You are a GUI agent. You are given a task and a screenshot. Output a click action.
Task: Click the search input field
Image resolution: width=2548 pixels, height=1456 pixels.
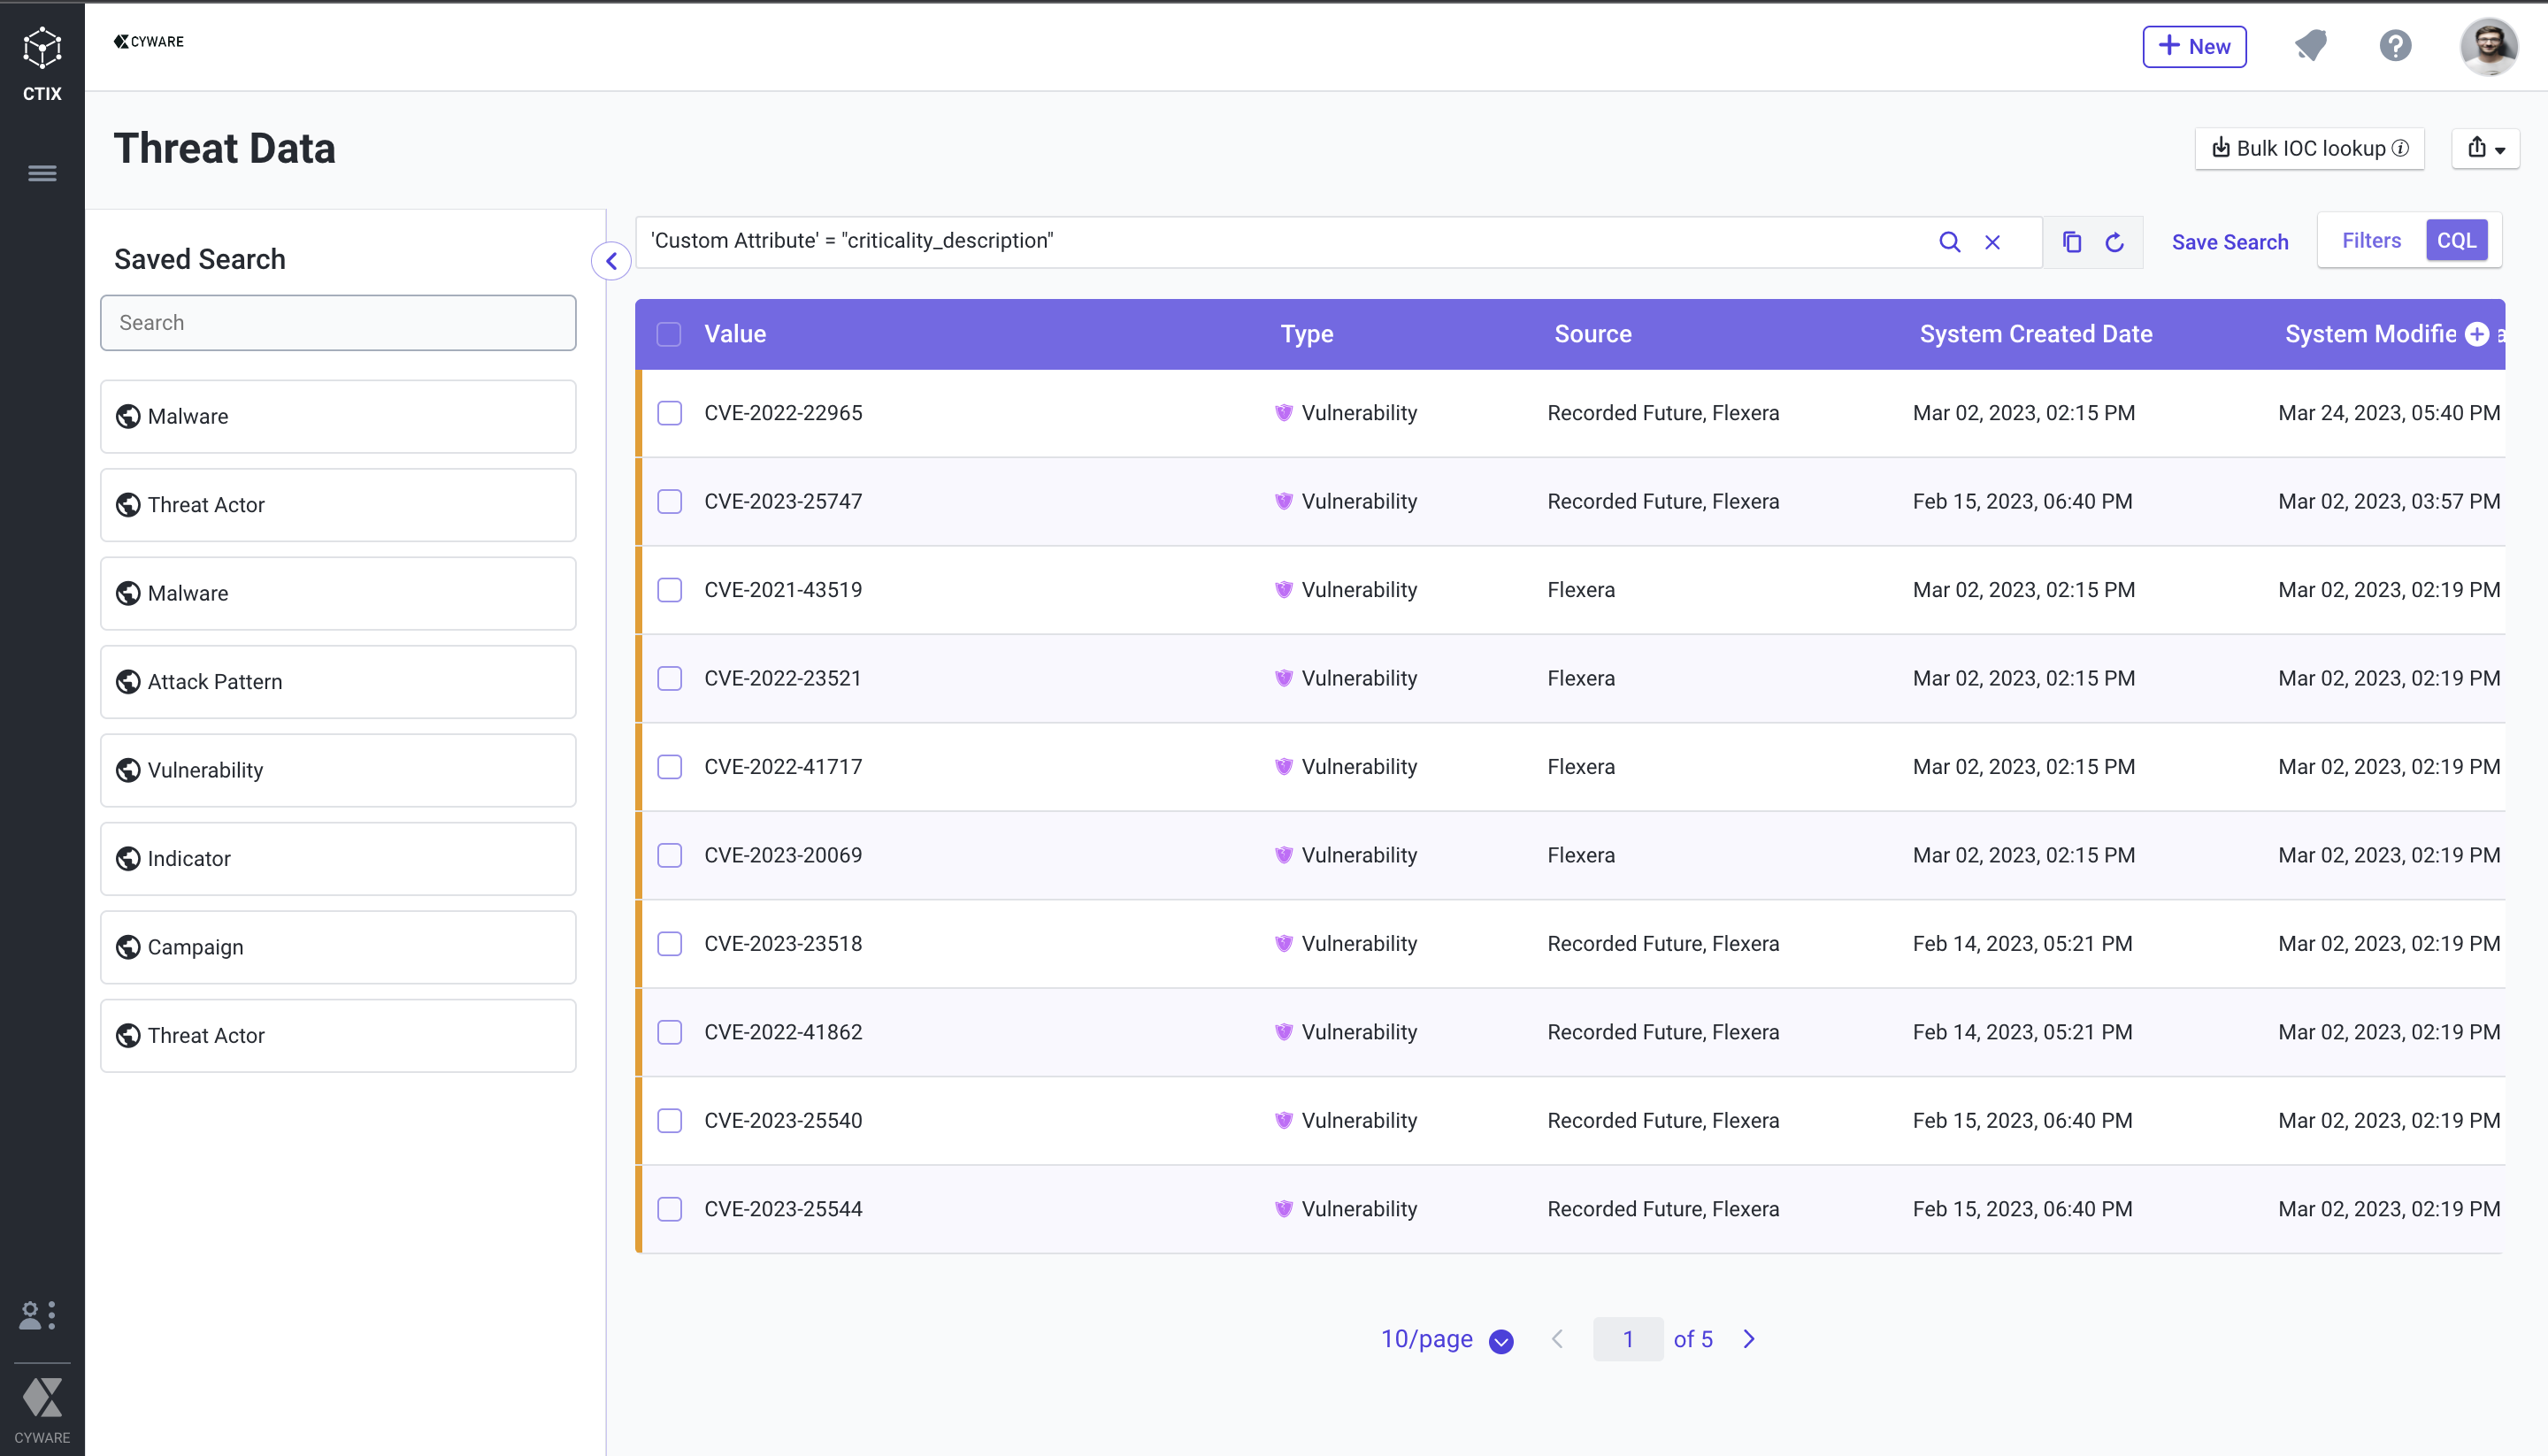click(338, 322)
